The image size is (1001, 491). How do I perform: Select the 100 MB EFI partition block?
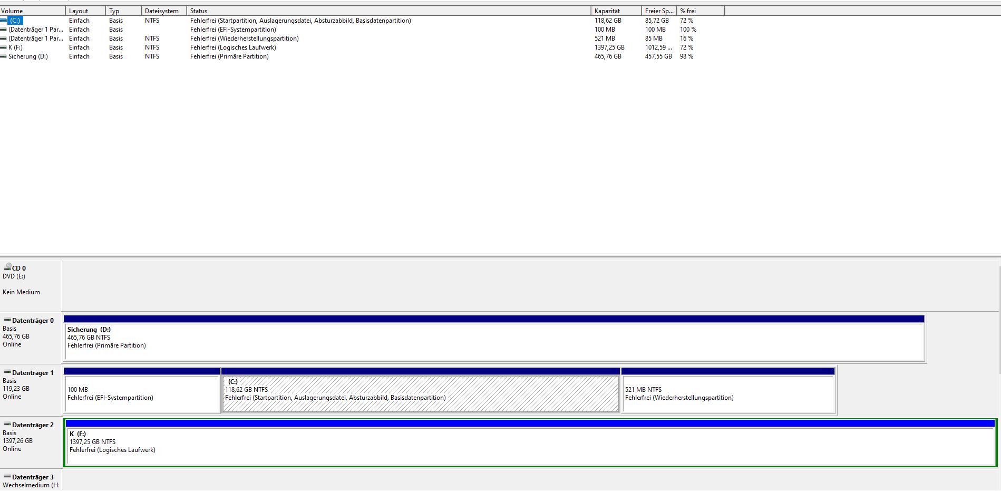point(141,393)
